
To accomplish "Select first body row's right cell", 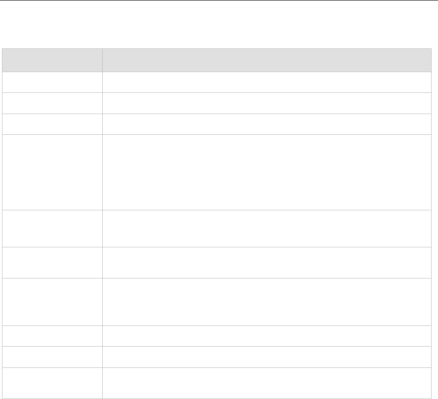I will 267,82.
